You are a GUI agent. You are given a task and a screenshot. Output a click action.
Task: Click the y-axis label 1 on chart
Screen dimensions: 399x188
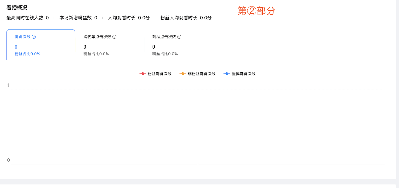[8, 85]
